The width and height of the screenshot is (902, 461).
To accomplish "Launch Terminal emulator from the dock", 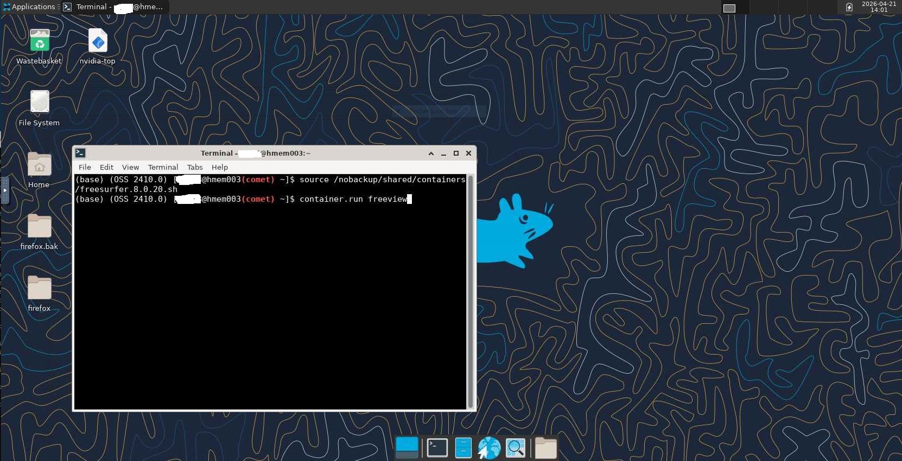I will coord(437,448).
